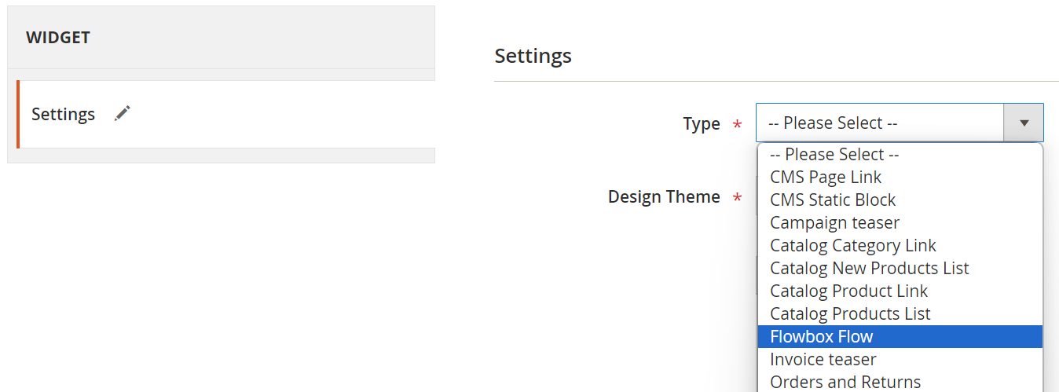
Task: Click the Type dropdown arrow button
Action: (x=1023, y=123)
